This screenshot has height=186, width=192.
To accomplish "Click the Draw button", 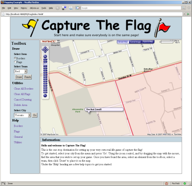I will coord(19,77).
